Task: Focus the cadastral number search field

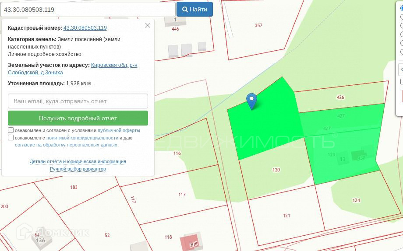Action: pos(88,10)
